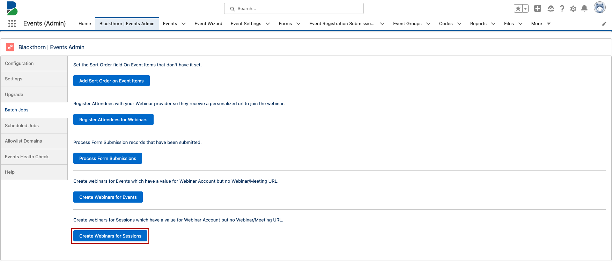This screenshot has height=262, width=612.
Task: Focus the global Search field
Action: tap(294, 8)
